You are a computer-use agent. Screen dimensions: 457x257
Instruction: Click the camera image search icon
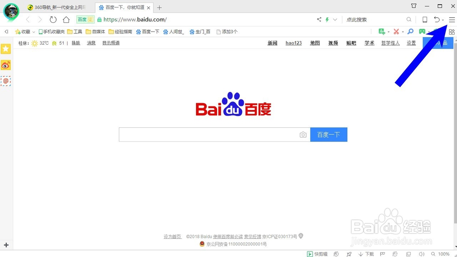[x=303, y=135]
